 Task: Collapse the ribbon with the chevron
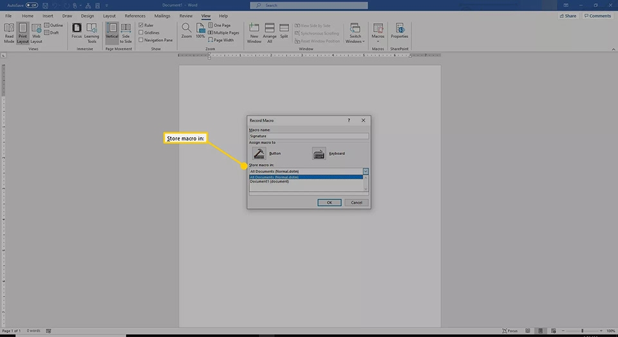click(613, 50)
